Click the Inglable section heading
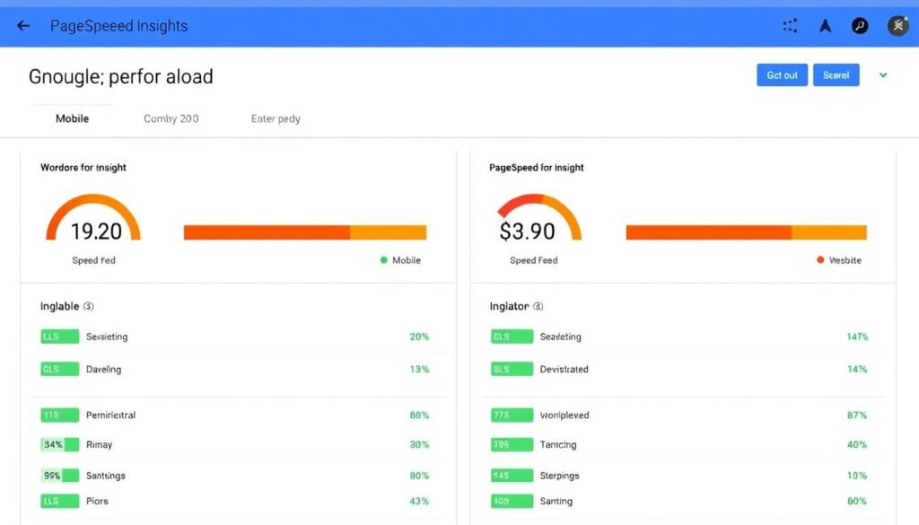The width and height of the screenshot is (919, 525). click(x=59, y=306)
